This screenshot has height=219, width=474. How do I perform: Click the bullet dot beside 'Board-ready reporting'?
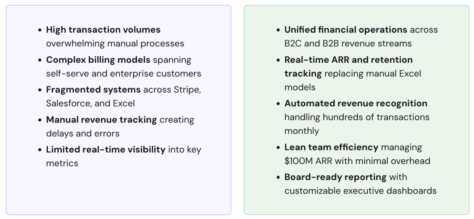[x=279, y=177]
